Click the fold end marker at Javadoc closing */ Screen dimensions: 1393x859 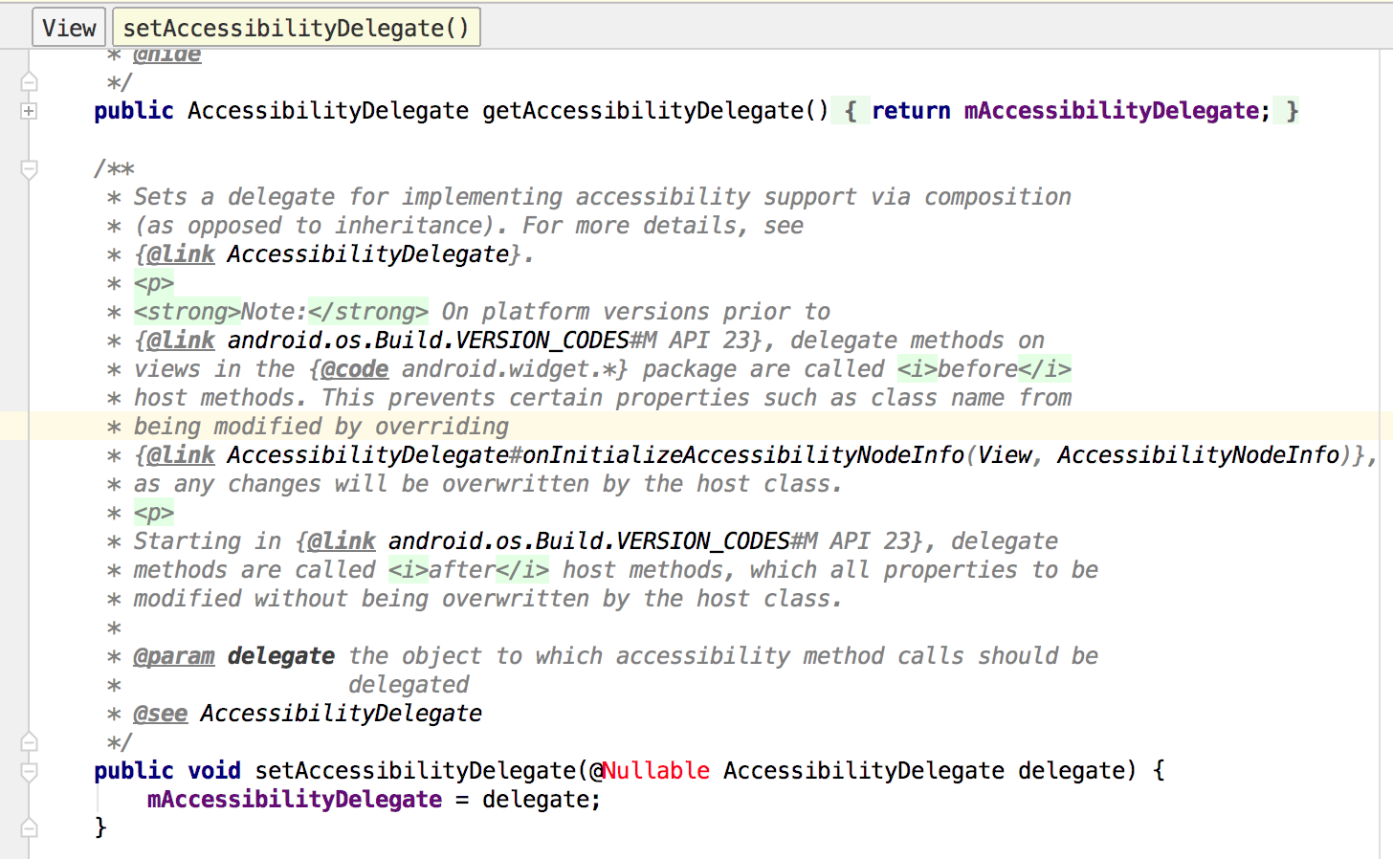(29, 742)
